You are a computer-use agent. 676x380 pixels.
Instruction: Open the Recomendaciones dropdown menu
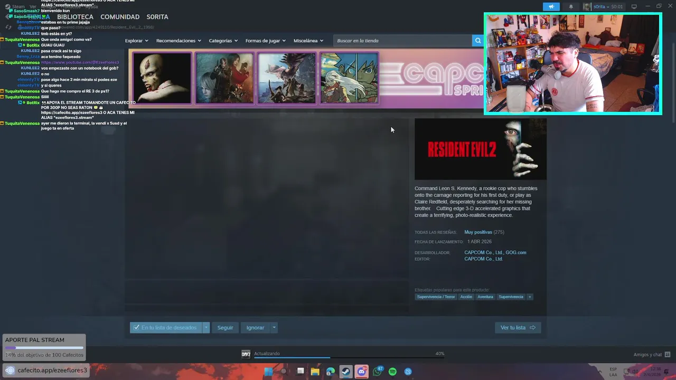point(179,41)
